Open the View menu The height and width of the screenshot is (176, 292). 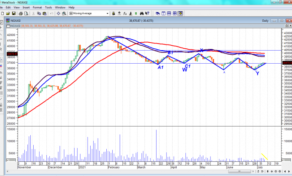tap(16, 7)
